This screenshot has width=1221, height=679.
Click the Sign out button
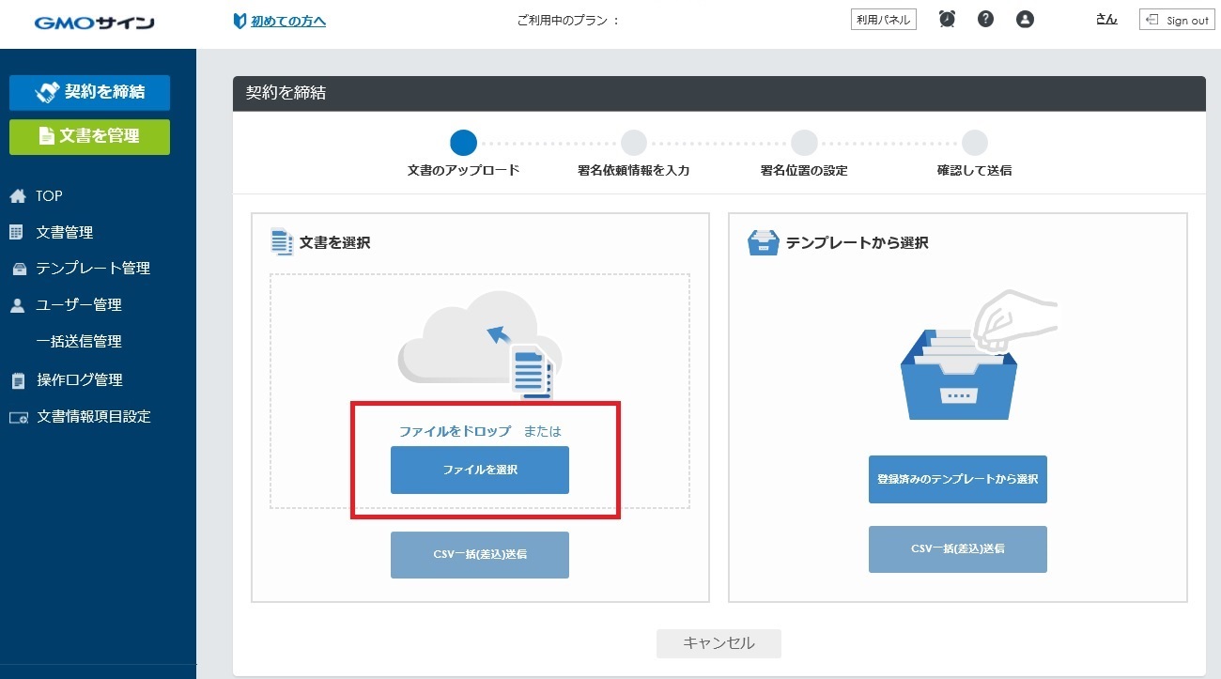coord(1177,20)
